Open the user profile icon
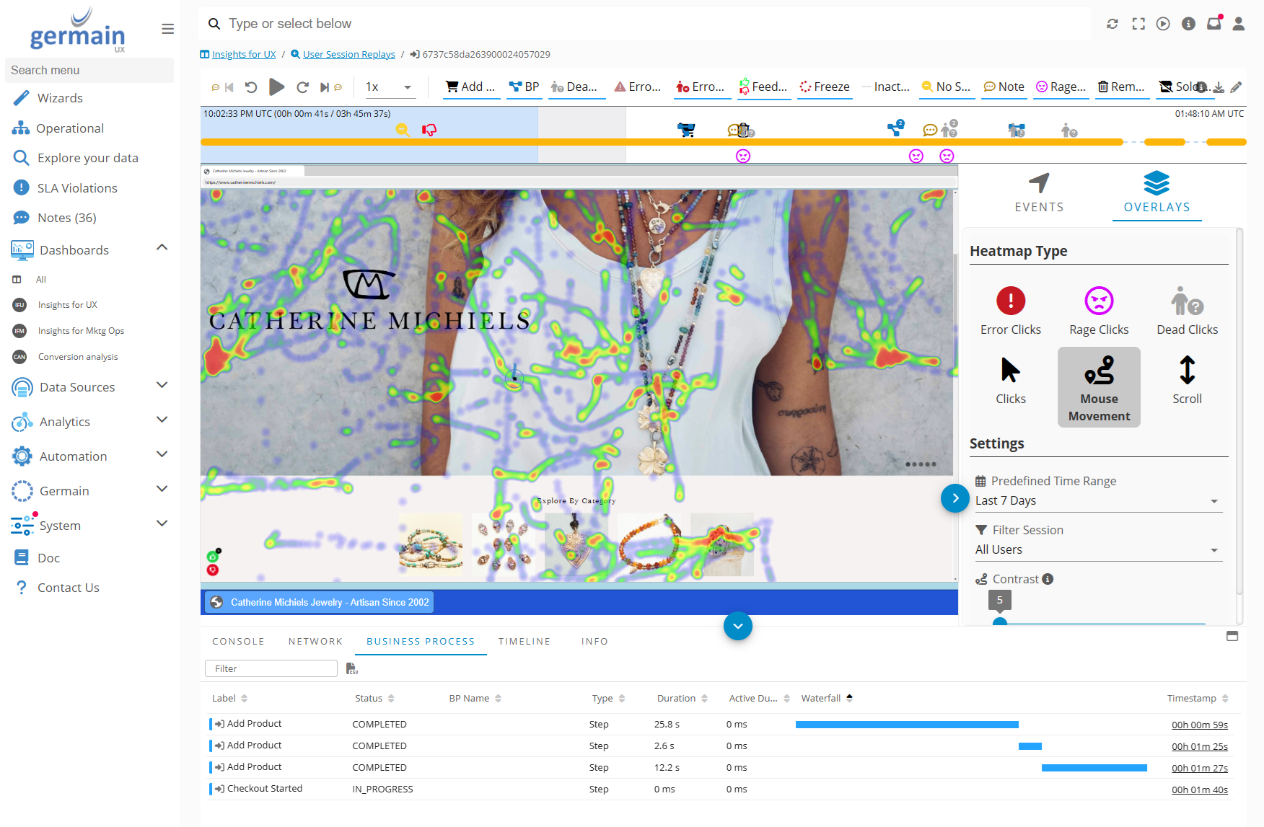 point(1238,24)
